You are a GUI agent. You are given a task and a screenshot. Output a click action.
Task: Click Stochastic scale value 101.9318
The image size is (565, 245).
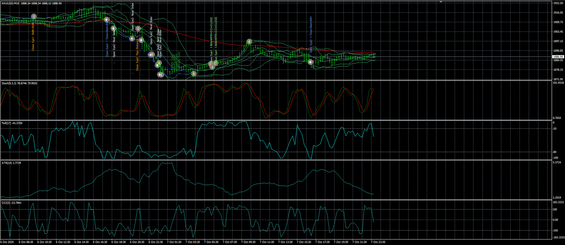pos(558,83)
